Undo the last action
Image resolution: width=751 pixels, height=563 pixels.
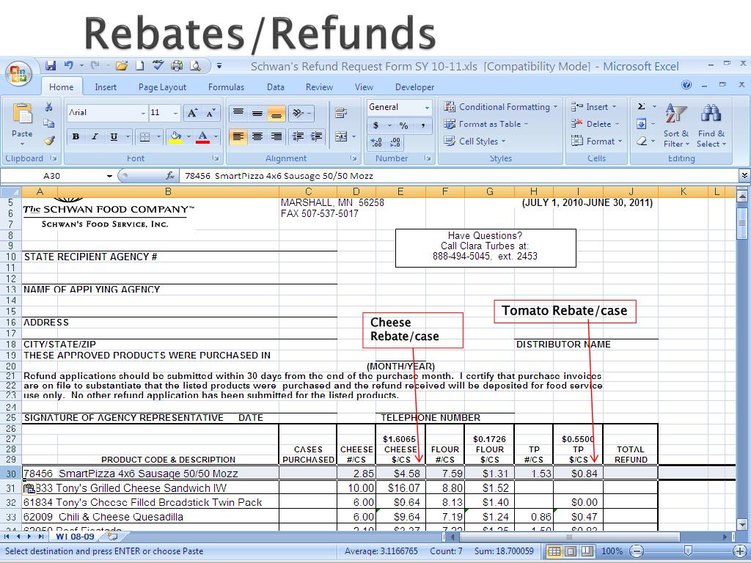coord(68,65)
